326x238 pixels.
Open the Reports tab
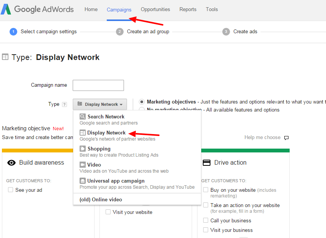click(x=188, y=9)
